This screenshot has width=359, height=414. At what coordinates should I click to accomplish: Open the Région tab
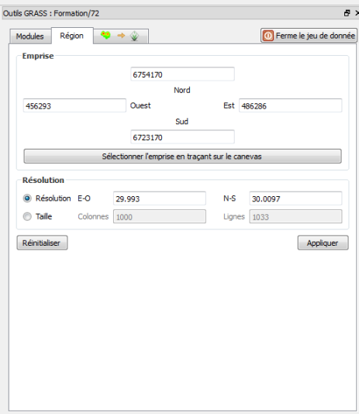pos(72,36)
